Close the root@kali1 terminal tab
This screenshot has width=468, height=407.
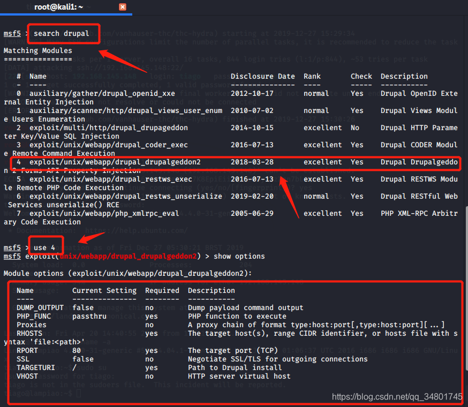coord(123,7)
